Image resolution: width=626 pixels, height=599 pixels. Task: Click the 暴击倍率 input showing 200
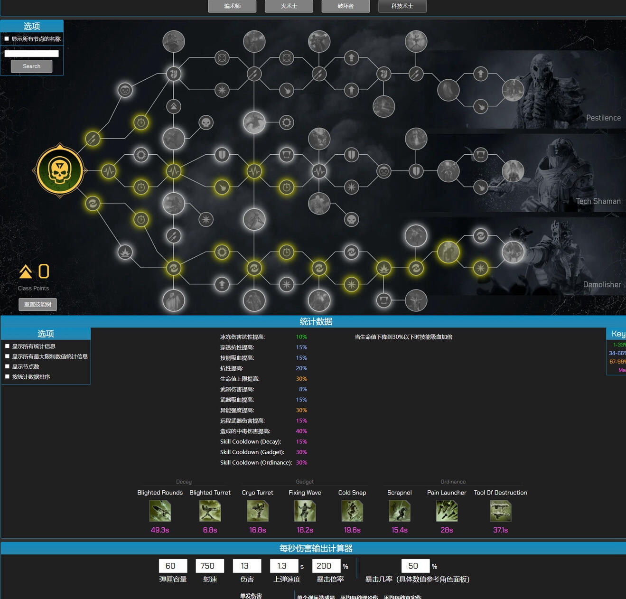coord(326,566)
